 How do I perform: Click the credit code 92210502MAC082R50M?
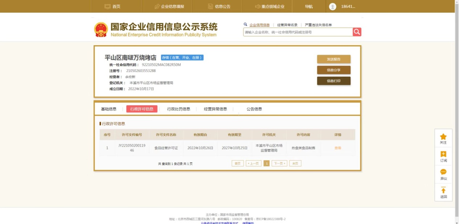click(161, 65)
